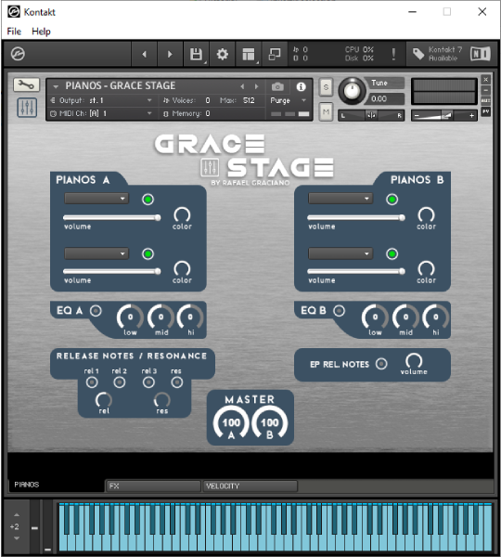Toggle Pianos B second layer power button

tap(392, 254)
